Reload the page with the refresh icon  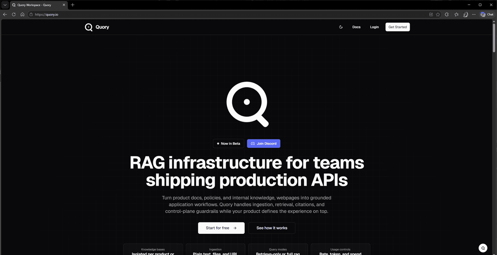14,14
